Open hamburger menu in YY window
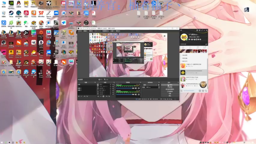This screenshot has height=144, width=256. 181,91
